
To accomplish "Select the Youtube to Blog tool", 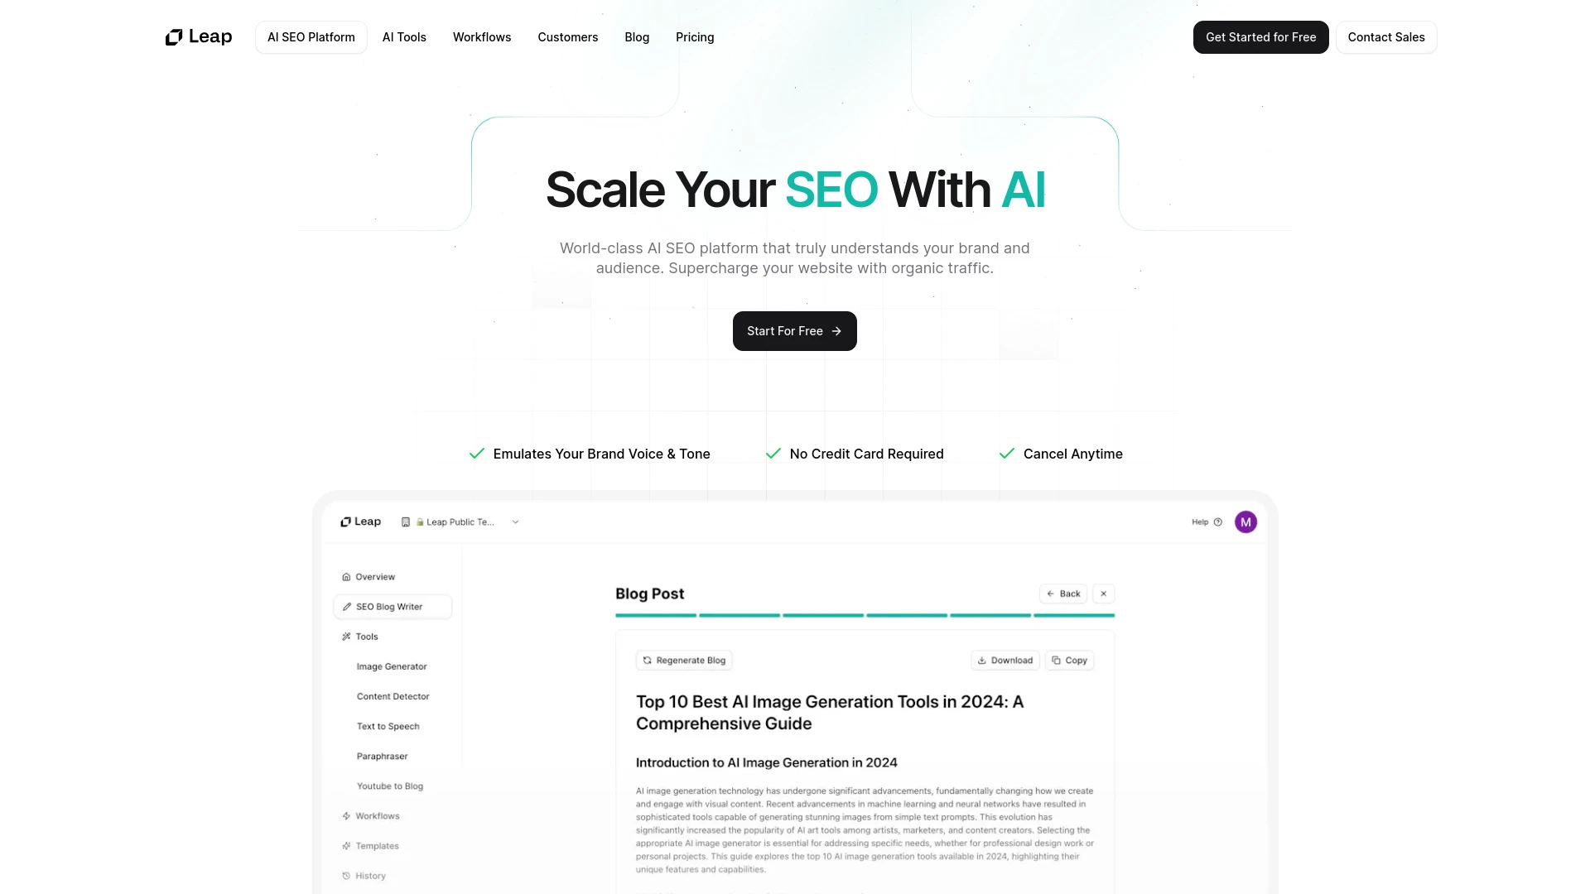I will 390,785.
